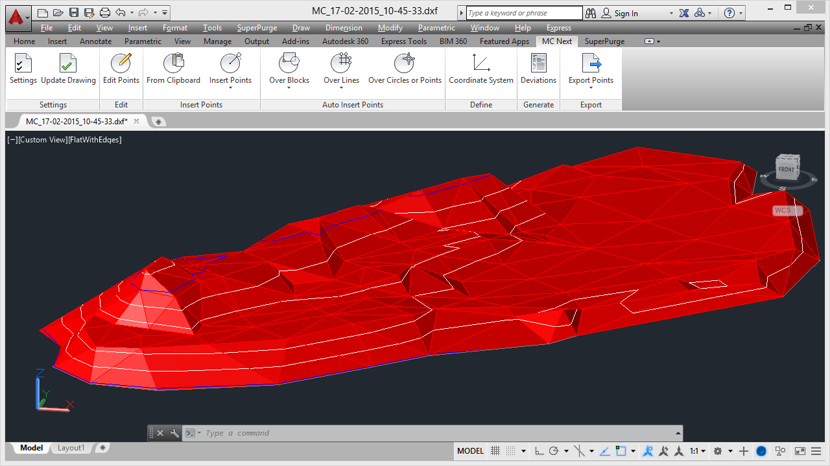Click the Sign In button
The width and height of the screenshot is (830, 466).
click(x=626, y=13)
